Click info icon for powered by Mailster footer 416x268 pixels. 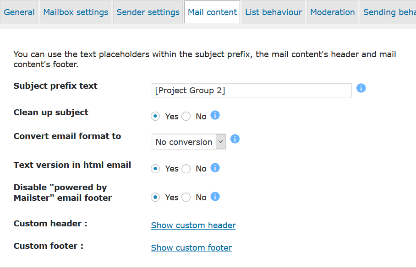coord(215,197)
